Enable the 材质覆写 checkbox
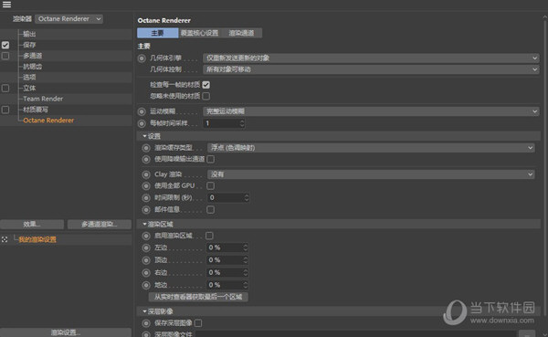This screenshot has height=337, width=548. click(x=5, y=110)
